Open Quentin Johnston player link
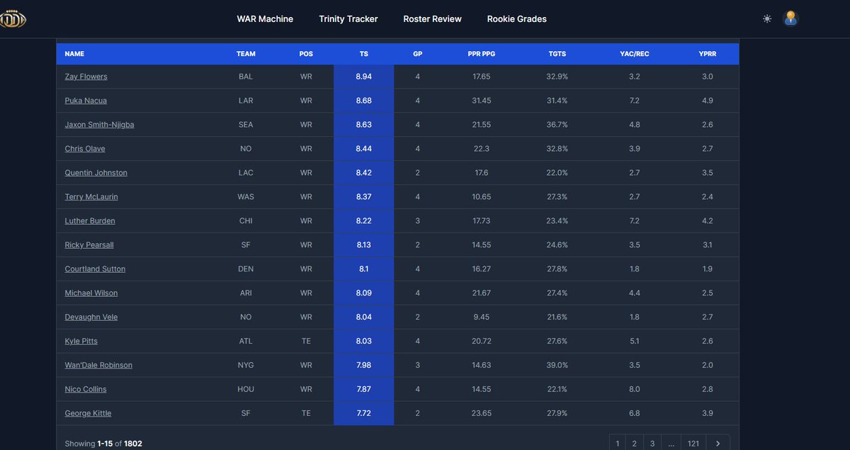Screen dimensions: 850x450 (x=96, y=173)
